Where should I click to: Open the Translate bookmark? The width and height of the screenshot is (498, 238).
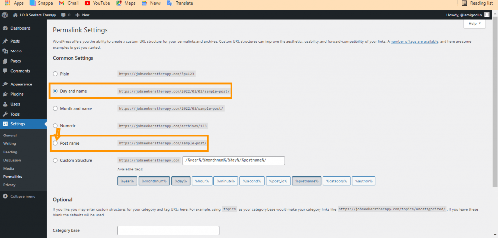[180, 3]
